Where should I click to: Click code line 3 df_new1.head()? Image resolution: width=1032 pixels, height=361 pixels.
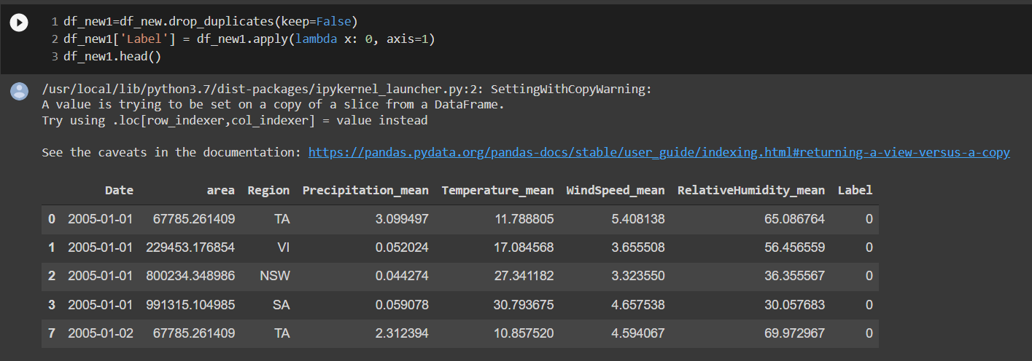112,55
